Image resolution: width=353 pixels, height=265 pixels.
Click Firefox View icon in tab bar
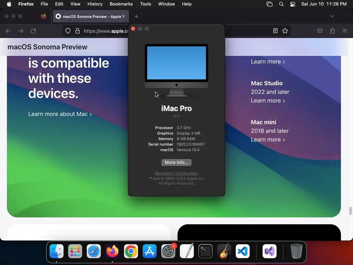pyautogui.click(x=43, y=16)
